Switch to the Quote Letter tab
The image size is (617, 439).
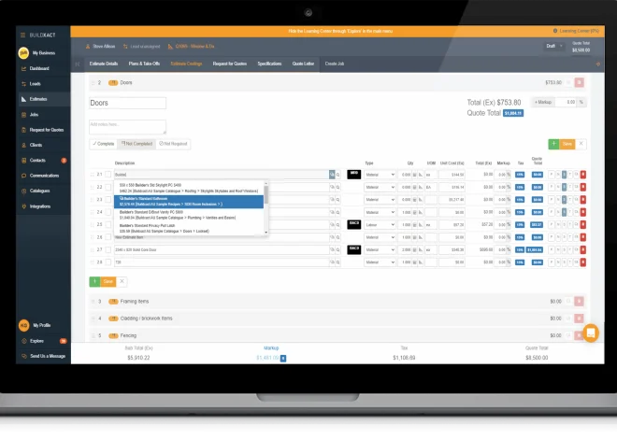coord(303,64)
